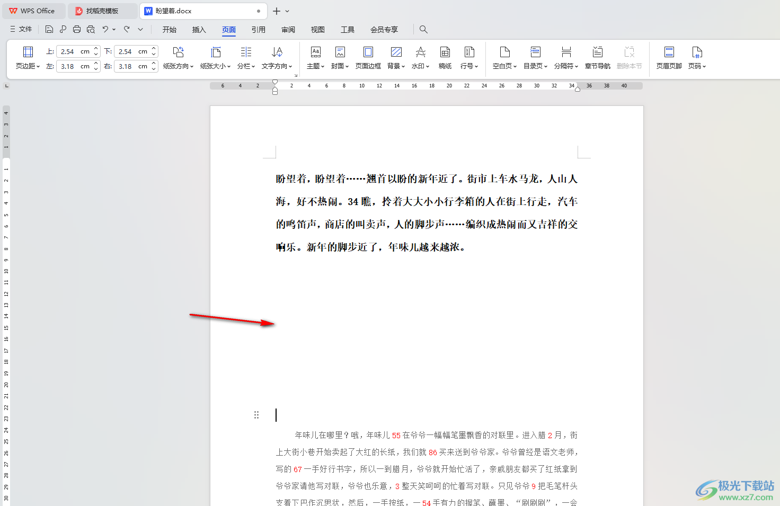Click the search magnifier icon
The width and height of the screenshot is (780, 506).
coord(423,29)
